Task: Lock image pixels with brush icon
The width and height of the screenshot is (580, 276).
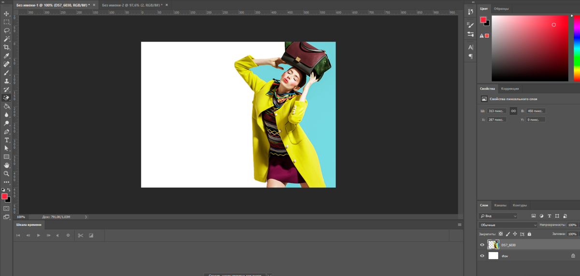Action: click(508, 234)
